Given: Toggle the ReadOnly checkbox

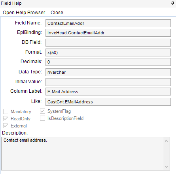Looking at the screenshot, I should click(x=6, y=119).
